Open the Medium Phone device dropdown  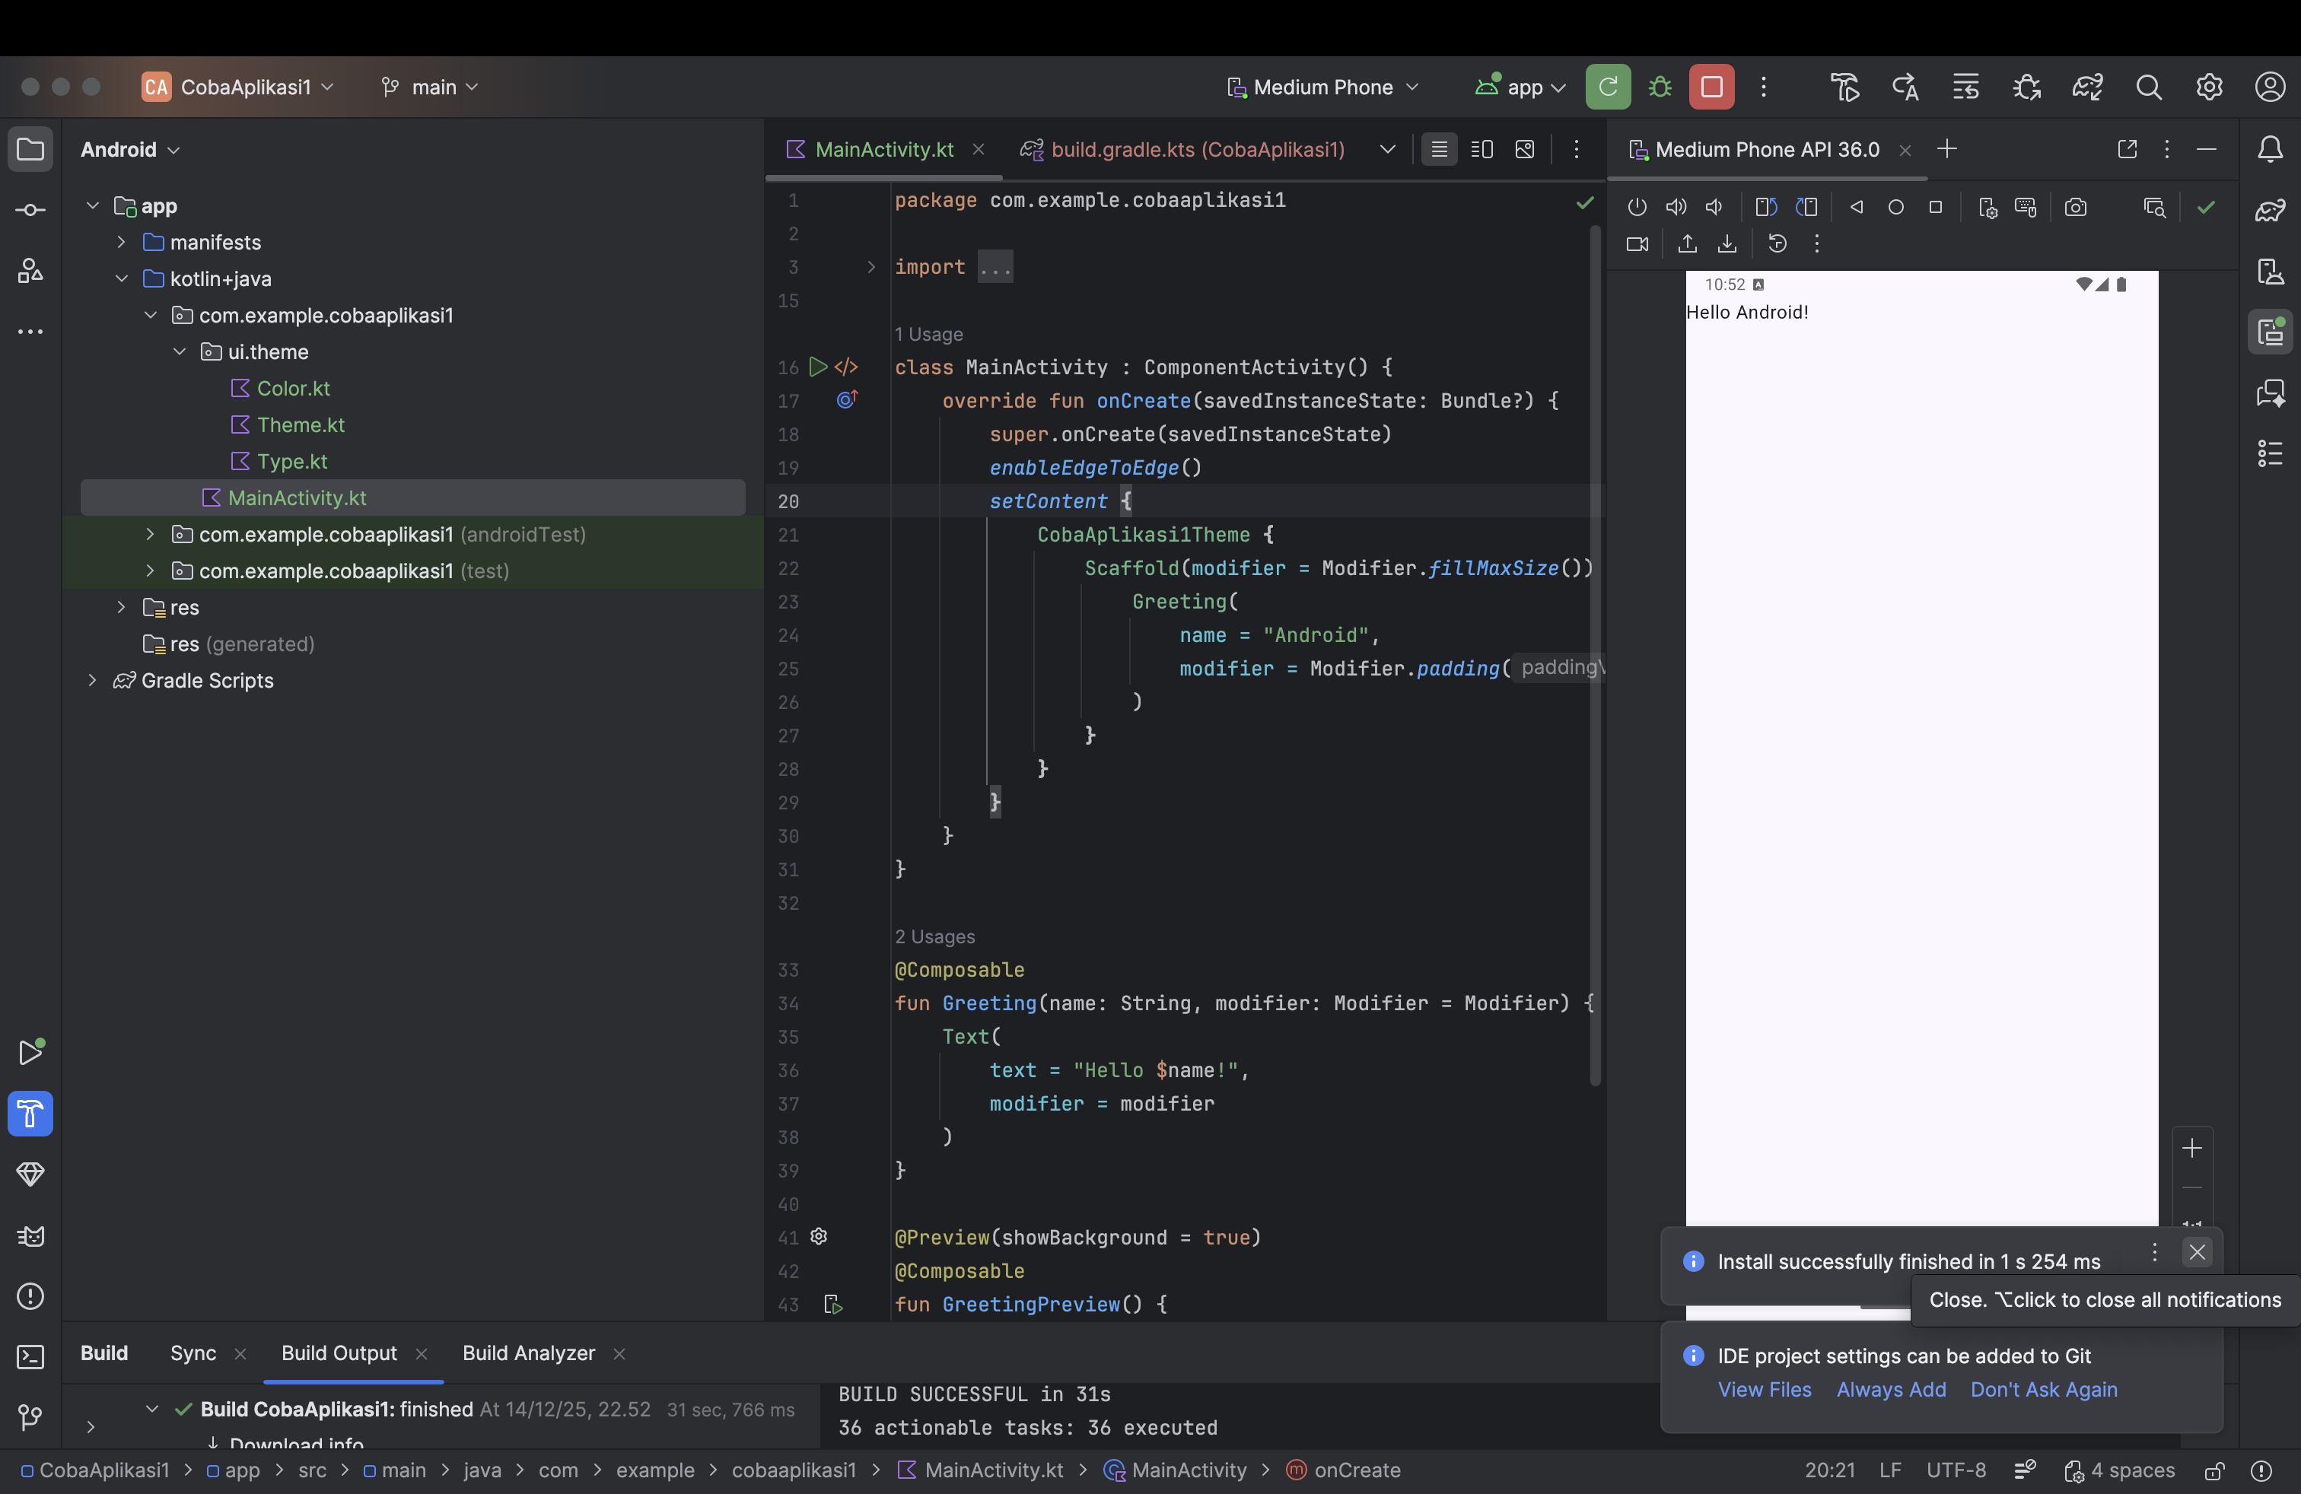[x=1322, y=87]
